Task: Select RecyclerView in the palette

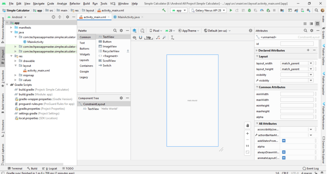Action: point(111,51)
